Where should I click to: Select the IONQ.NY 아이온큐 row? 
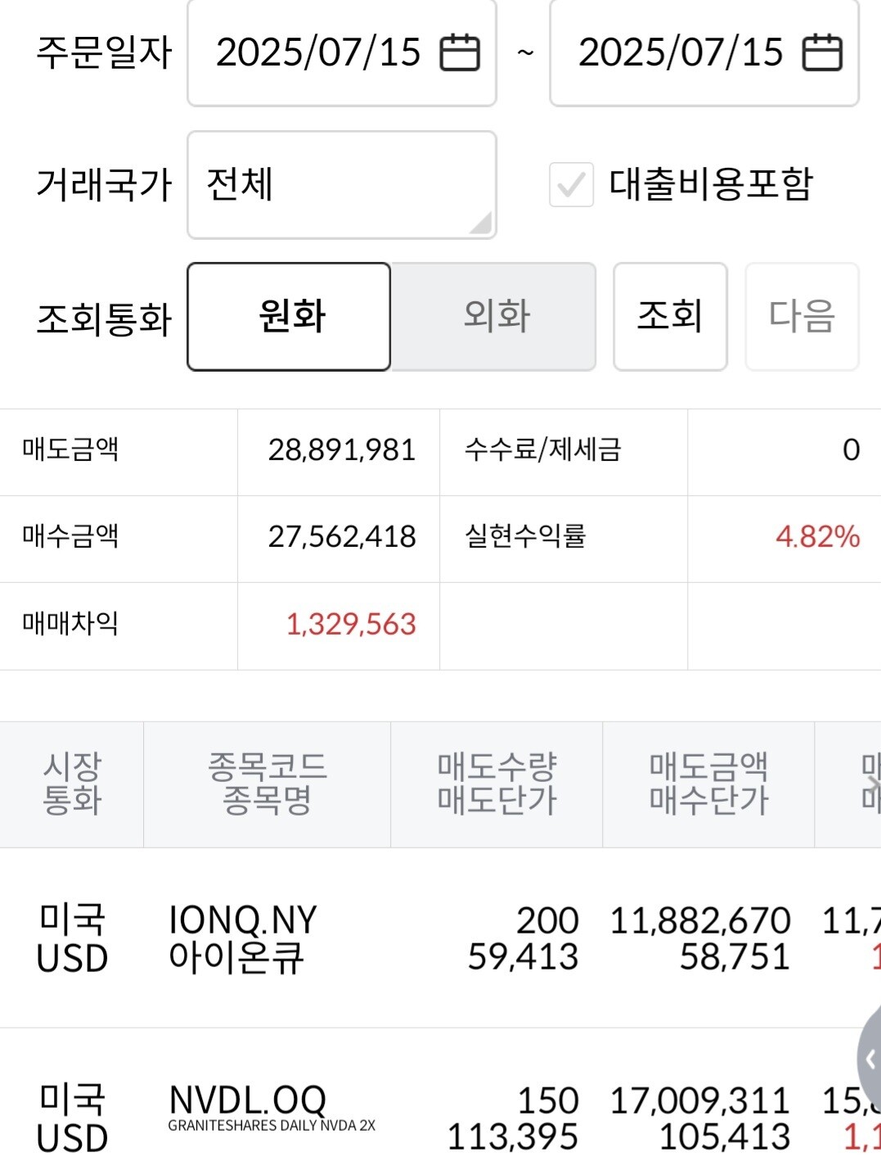point(242,938)
